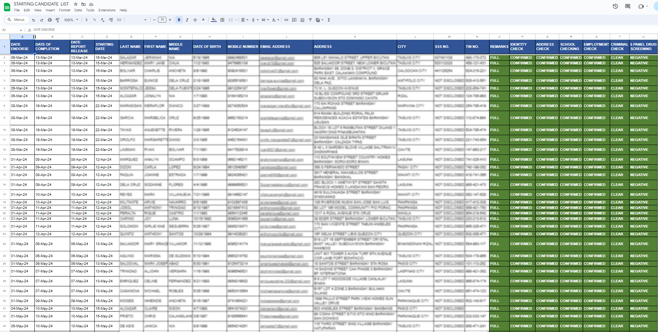Click the Merge cells icon
The height and width of the screenshot is (332, 658).
pyautogui.click(x=231, y=20)
